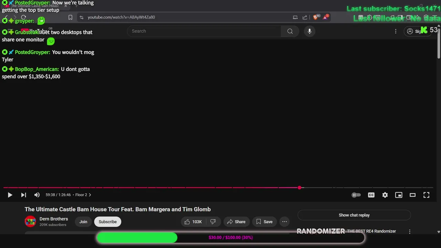
Task: Open the Brave Rewards triangle icon
Action: click(326, 17)
